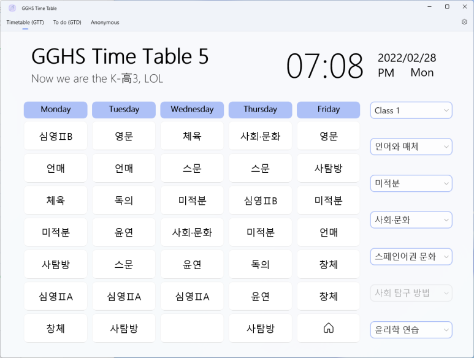
Task: Expand the 스페인어권 문화 dropdown
Action: point(411,256)
